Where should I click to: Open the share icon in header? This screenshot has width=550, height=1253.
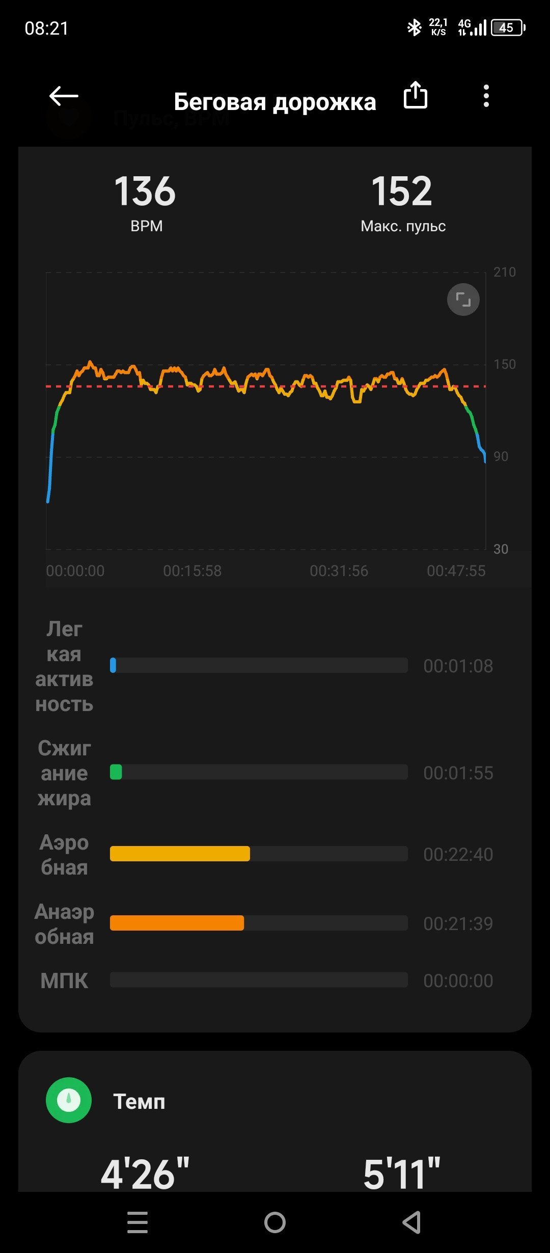tap(415, 95)
